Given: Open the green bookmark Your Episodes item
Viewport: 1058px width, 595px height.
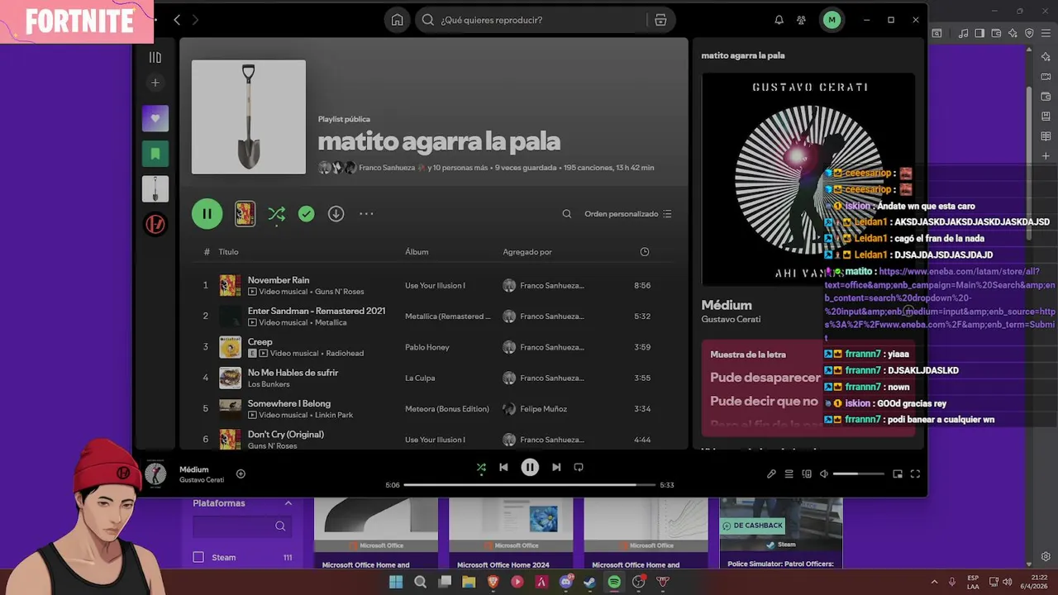Looking at the screenshot, I should pos(155,154).
